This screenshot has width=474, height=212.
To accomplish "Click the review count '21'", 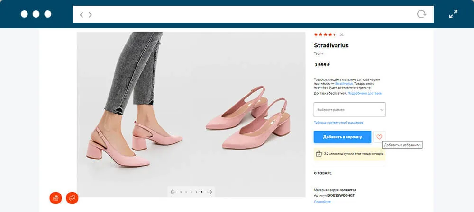I will pos(342,35).
